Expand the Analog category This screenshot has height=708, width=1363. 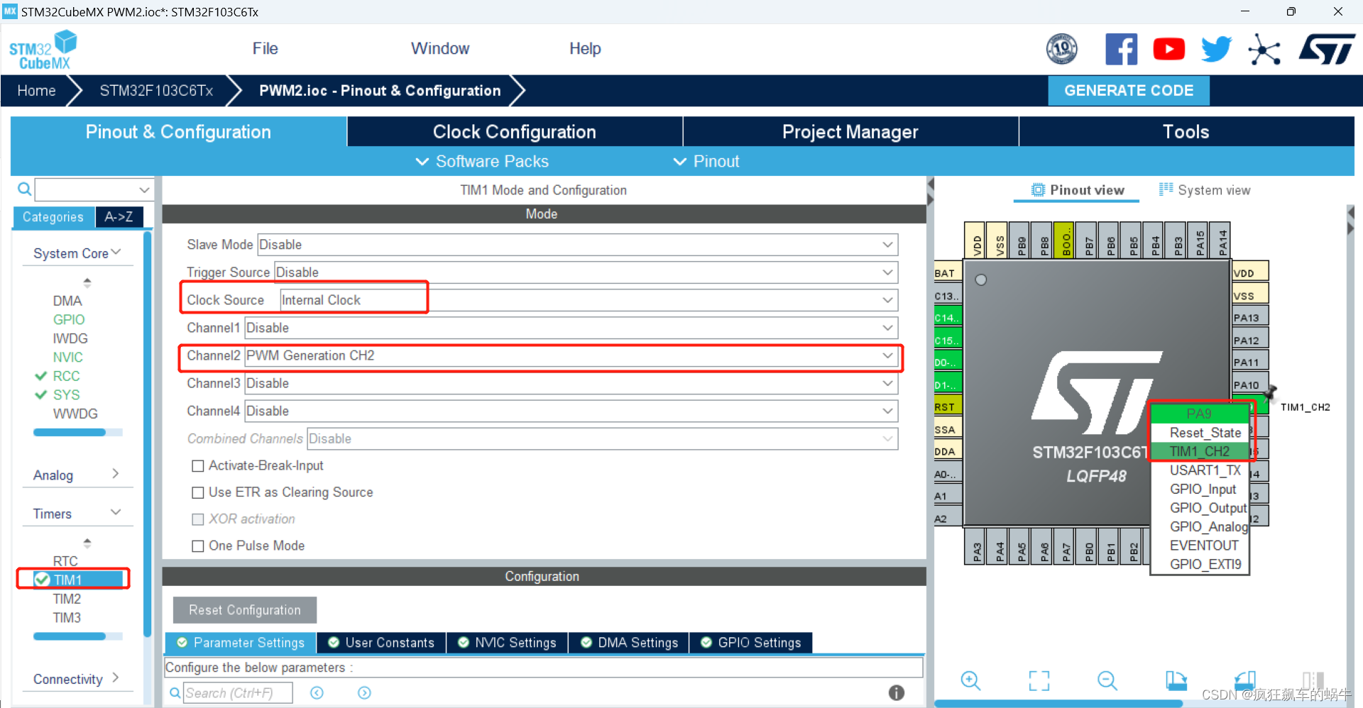(x=77, y=475)
